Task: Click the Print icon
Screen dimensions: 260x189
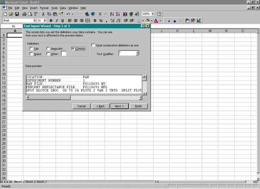Action: pos(24,14)
